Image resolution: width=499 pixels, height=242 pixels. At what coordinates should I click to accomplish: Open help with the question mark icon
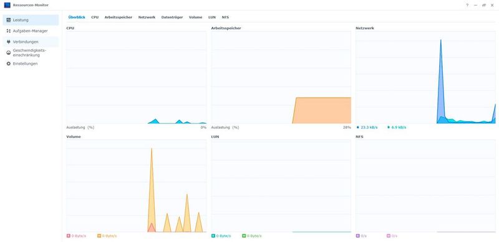click(467, 5)
